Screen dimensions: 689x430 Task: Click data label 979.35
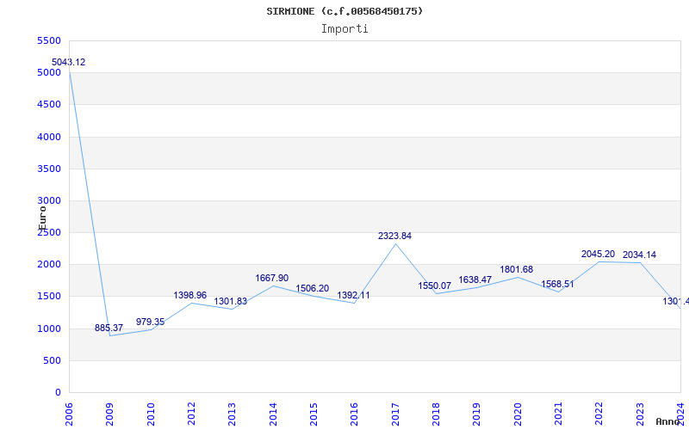point(150,322)
